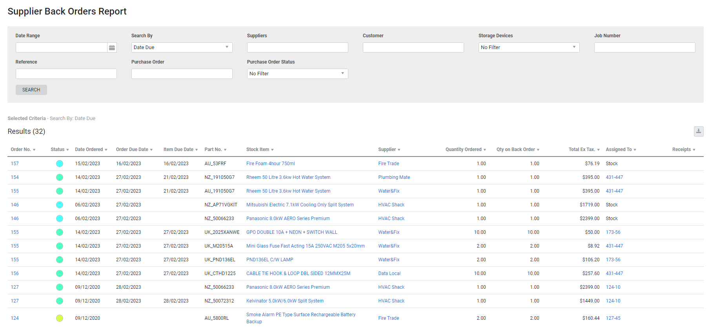Viewport: 710px width, 328px height.
Task: Click status dot for Mitsubishi Electric row
Action: [60, 205]
